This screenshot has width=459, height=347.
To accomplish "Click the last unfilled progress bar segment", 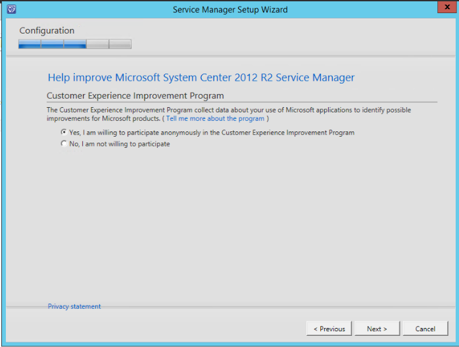I will pos(120,45).
